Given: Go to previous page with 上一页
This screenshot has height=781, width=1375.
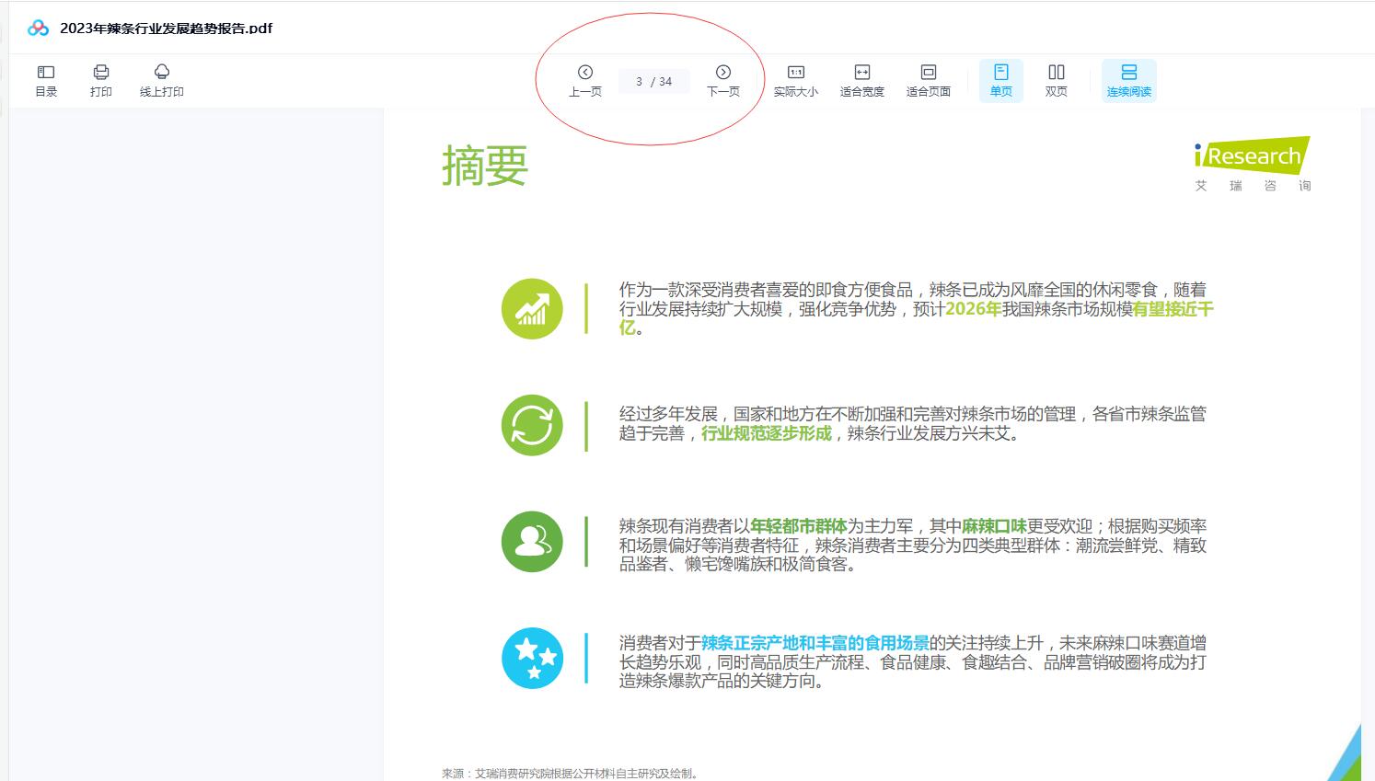Looking at the screenshot, I should coord(585,80).
